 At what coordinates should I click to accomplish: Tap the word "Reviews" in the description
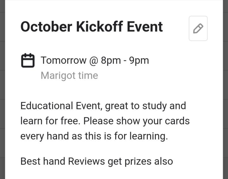pos(86,161)
